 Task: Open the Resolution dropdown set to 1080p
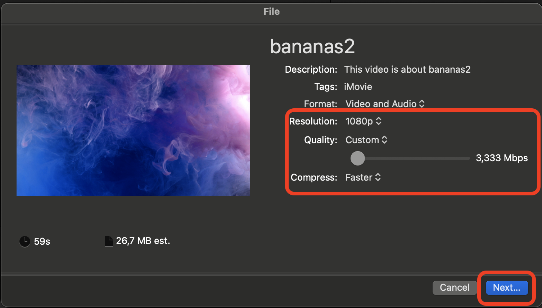(x=360, y=121)
